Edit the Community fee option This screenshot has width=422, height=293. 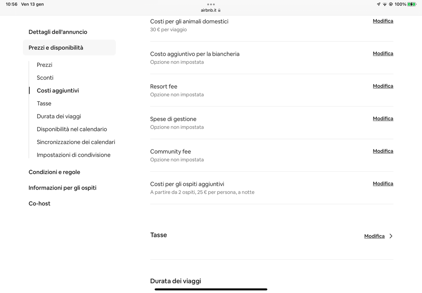(383, 151)
